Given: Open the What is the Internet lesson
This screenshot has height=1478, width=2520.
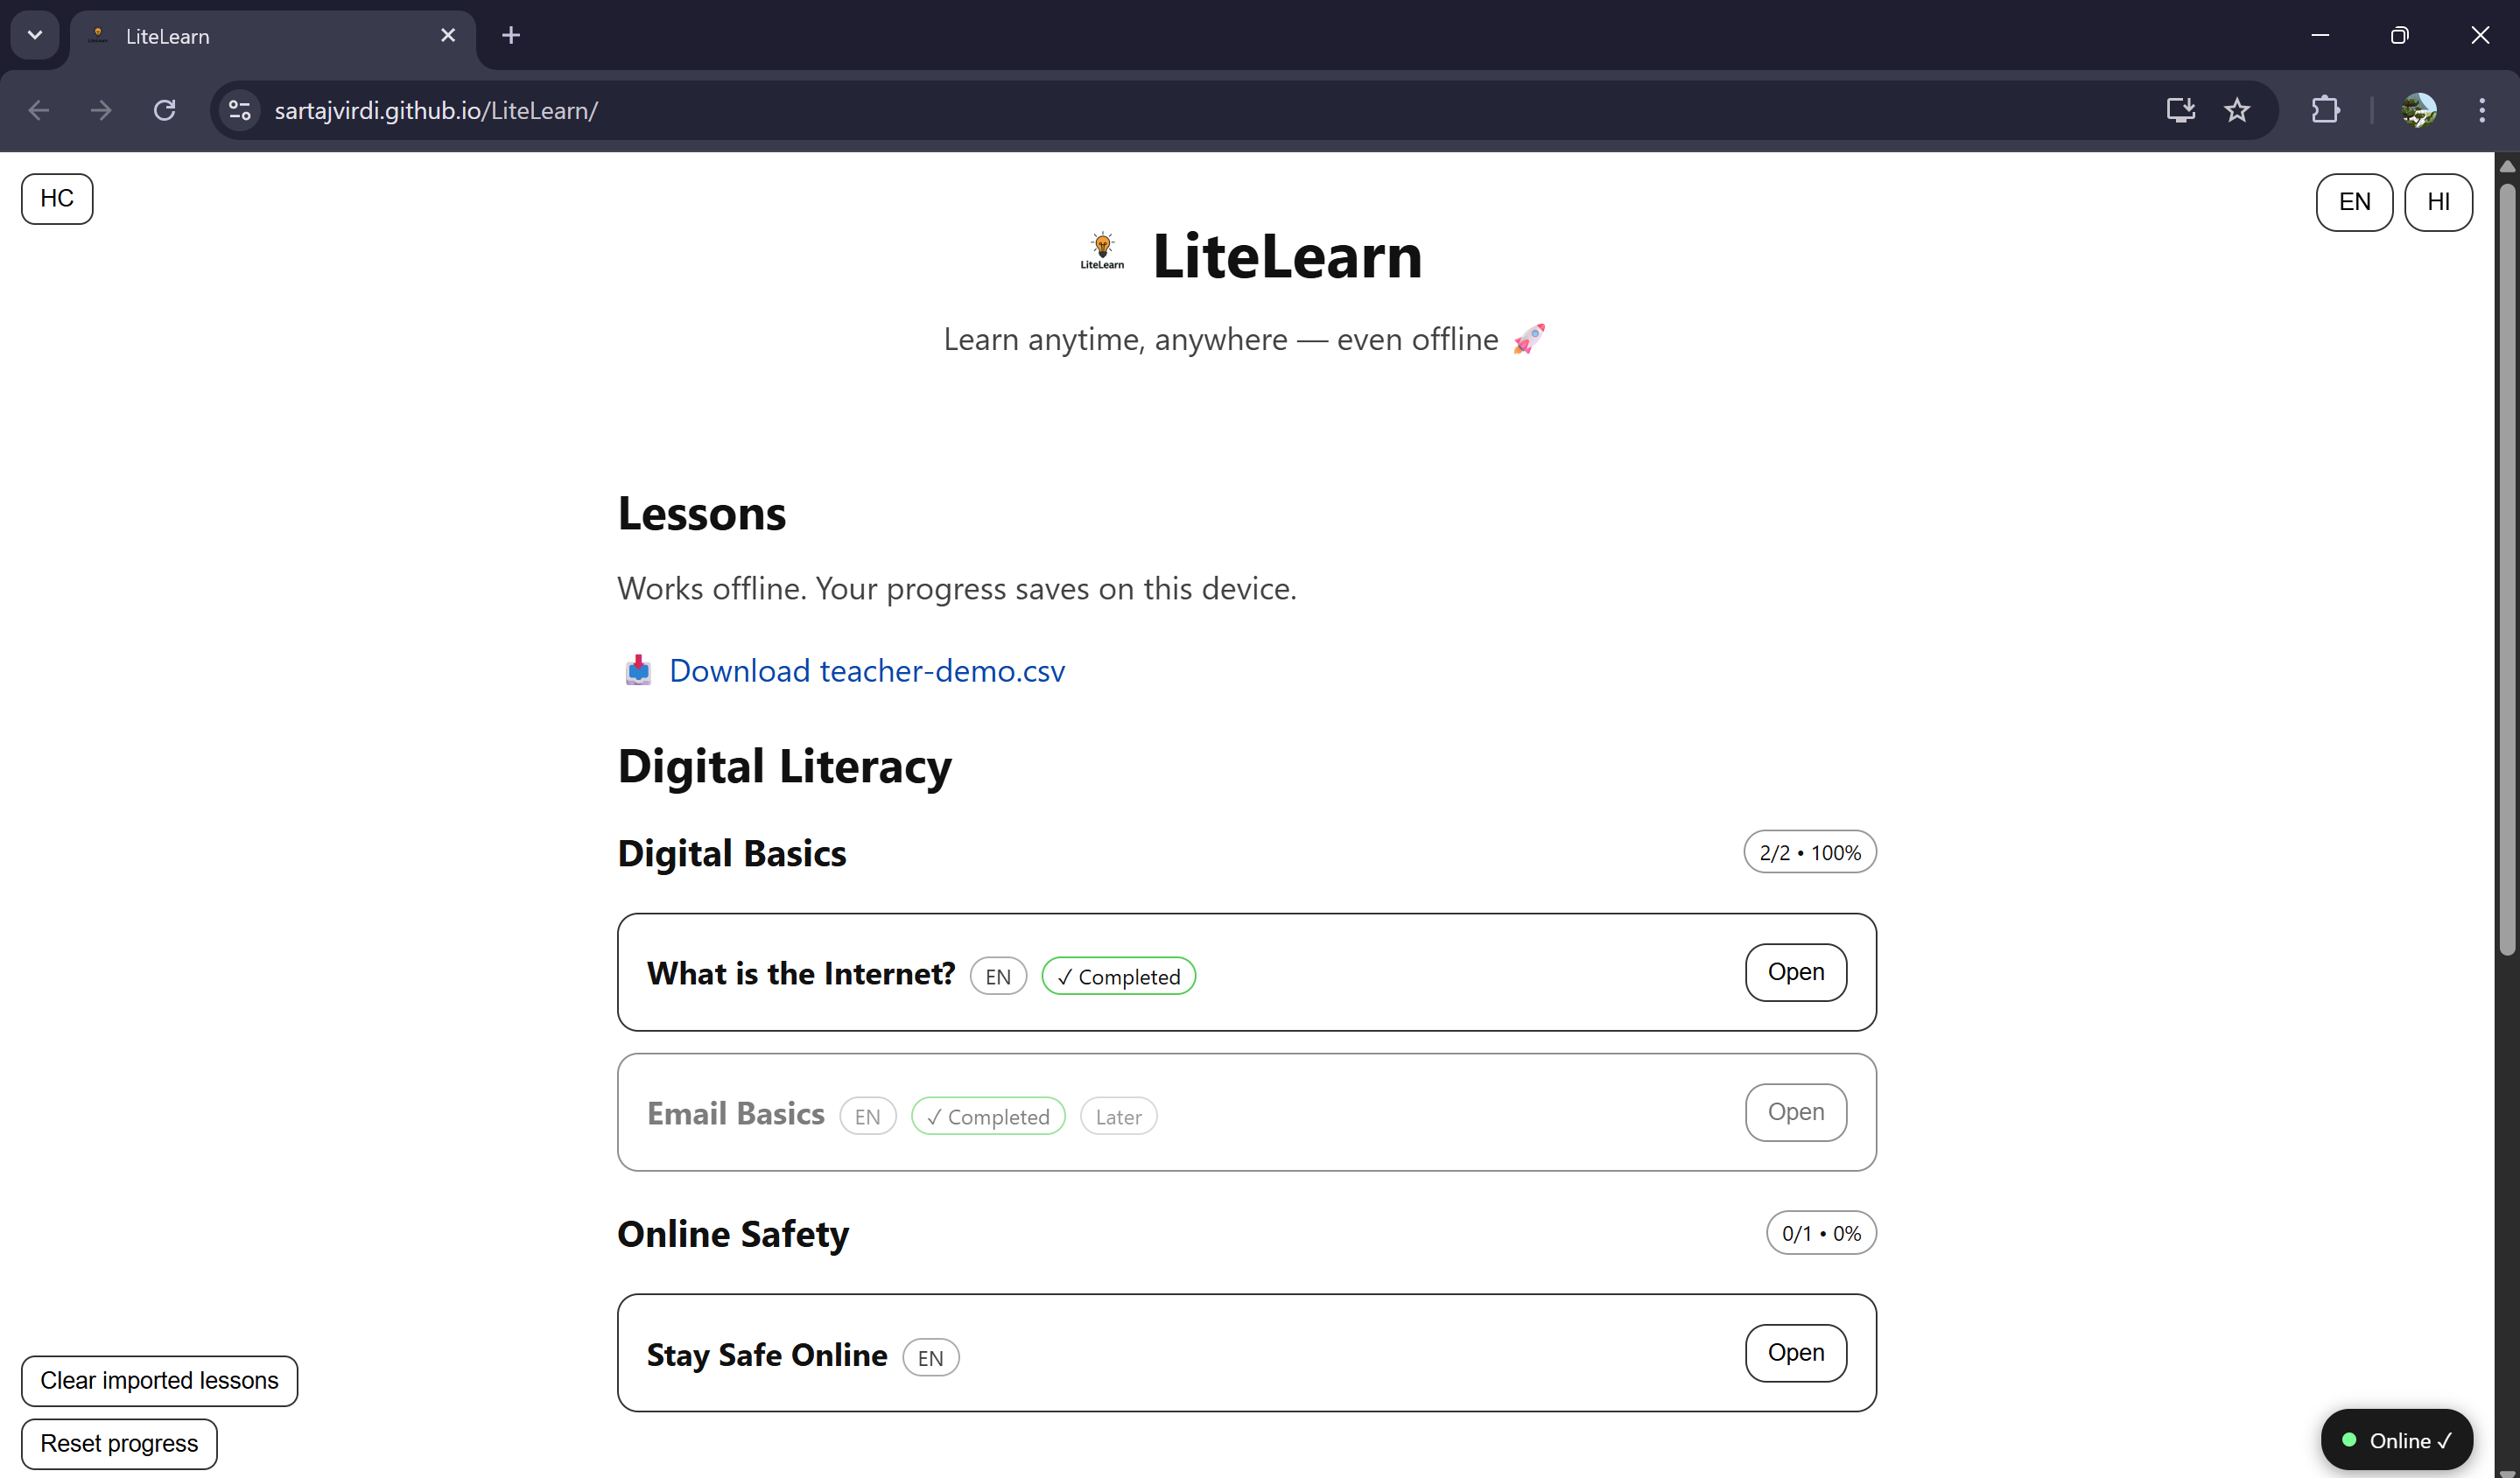Looking at the screenshot, I should coord(1795,971).
